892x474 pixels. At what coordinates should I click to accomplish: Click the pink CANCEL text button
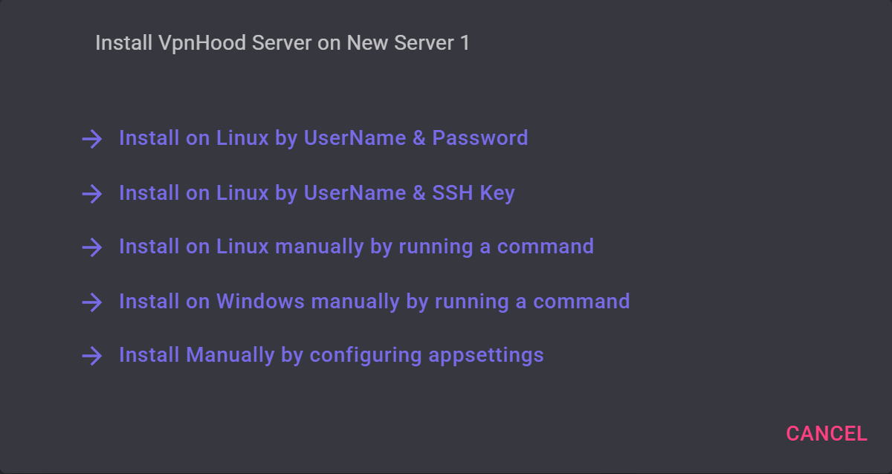pyautogui.click(x=827, y=434)
